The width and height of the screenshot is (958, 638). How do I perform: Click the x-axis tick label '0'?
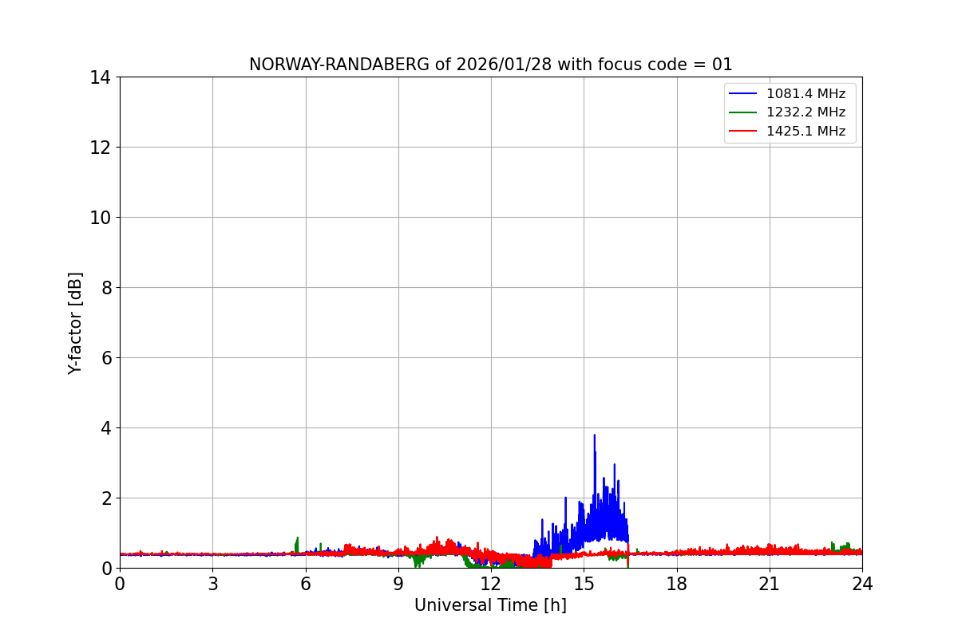(120, 584)
